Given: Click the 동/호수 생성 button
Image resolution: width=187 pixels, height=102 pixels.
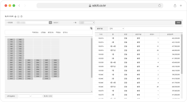Looking at the screenshot, I should coord(48,96).
